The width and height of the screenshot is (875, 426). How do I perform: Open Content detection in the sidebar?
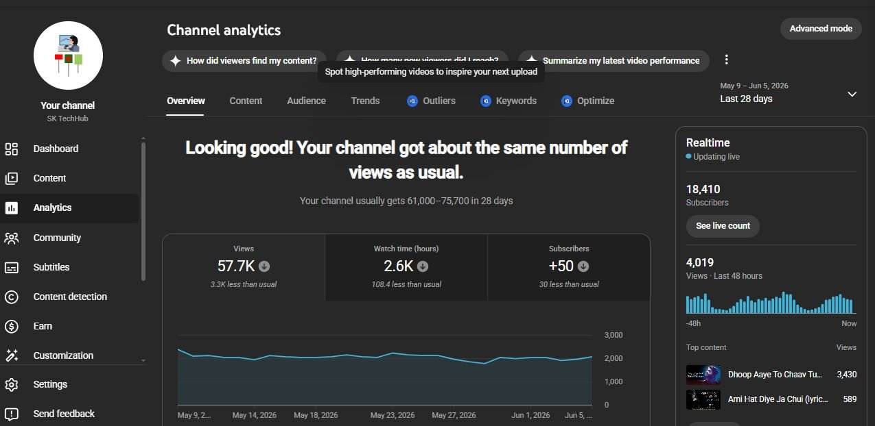click(70, 297)
